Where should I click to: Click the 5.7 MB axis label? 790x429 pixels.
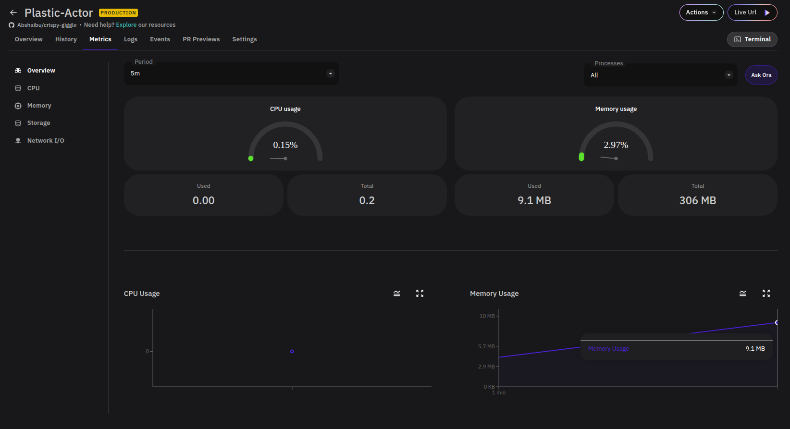pos(486,346)
